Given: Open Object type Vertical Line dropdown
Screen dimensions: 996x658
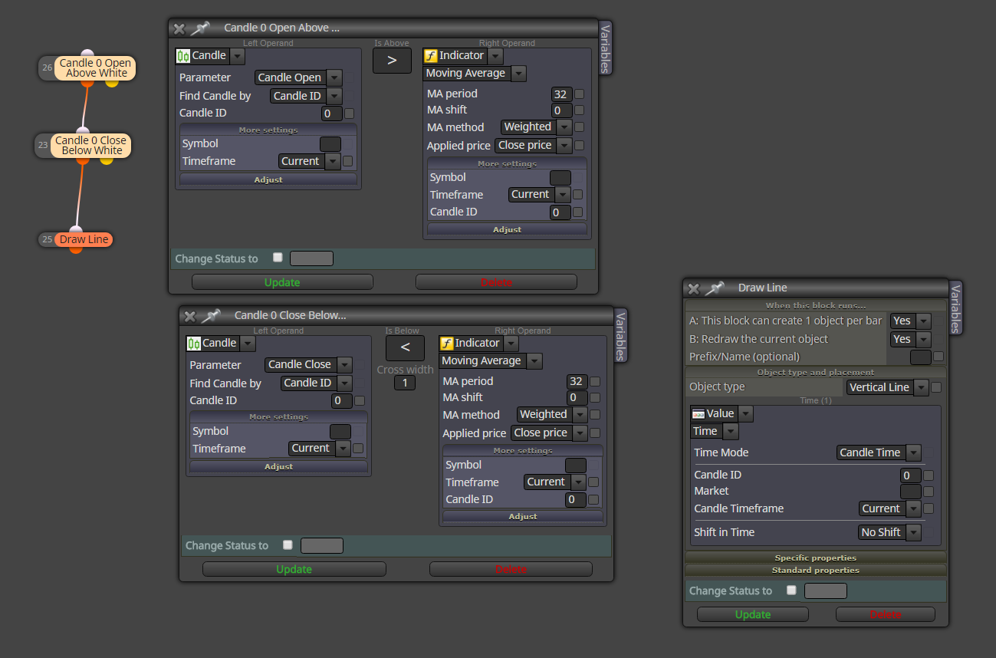Looking at the screenshot, I should click(887, 387).
